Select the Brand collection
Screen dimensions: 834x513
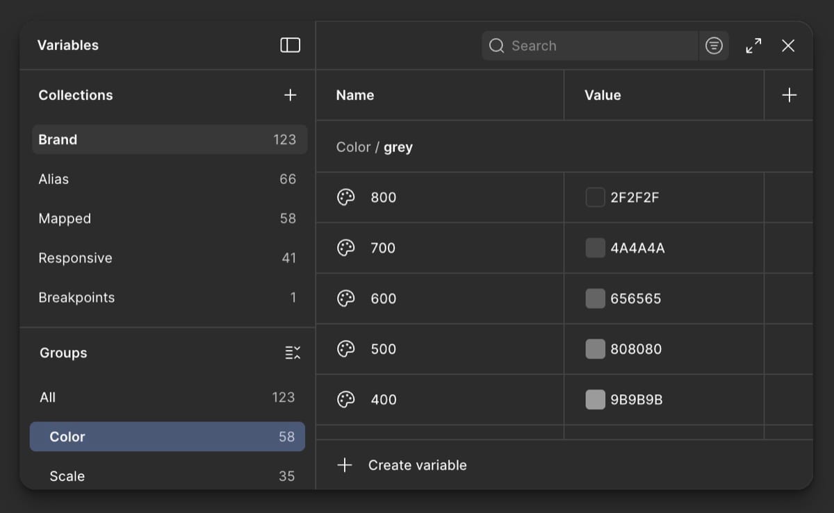click(x=170, y=140)
